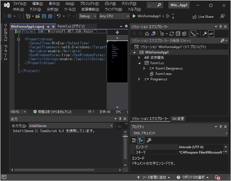Image resolution: width=231 pixels, height=181 pixels.
Task: Open the 100 % zoom dropdown
Action: (x=18, y=112)
